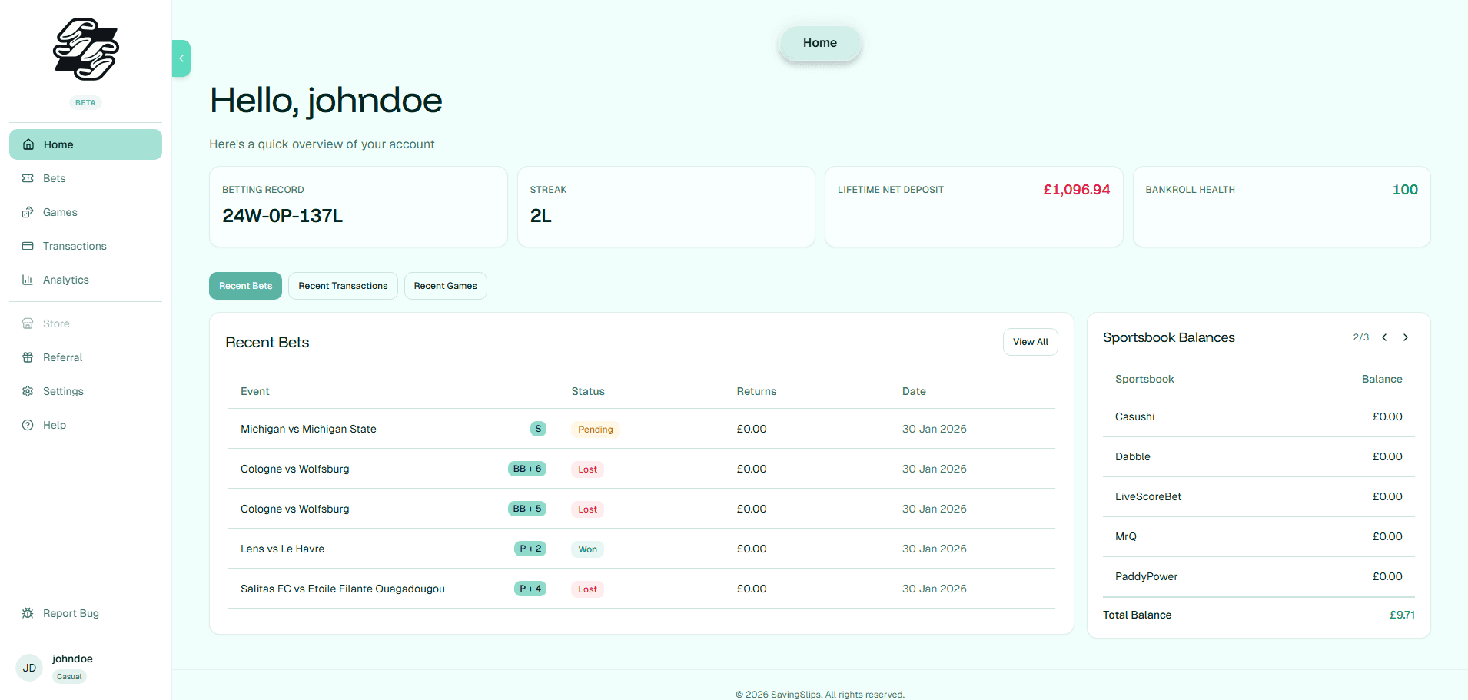Switch to the Recent Transactions tab
This screenshot has height=700, width=1468.
point(342,285)
